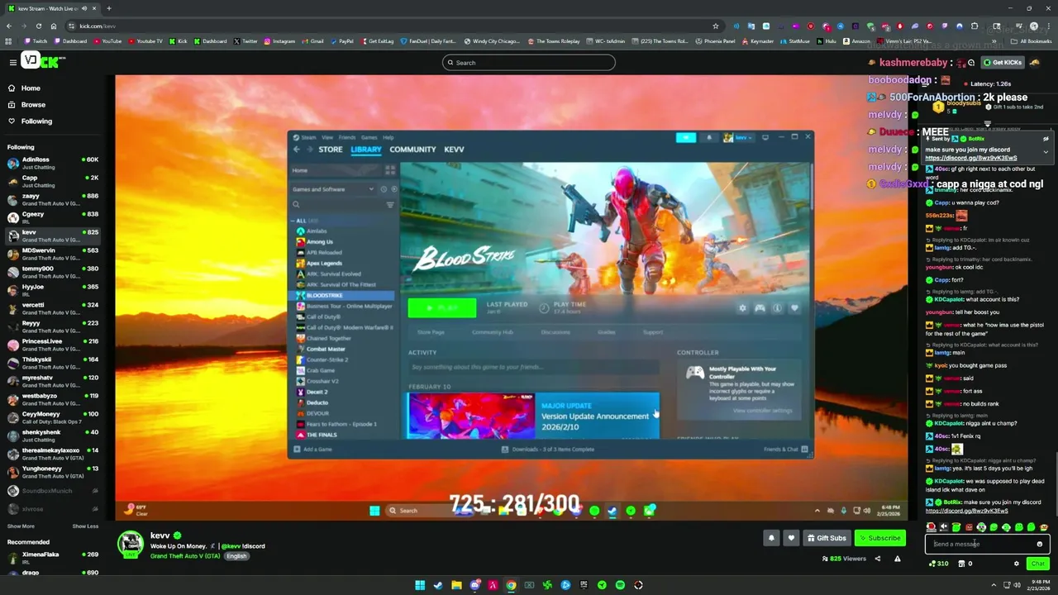Screen dimensions: 1058x595
Task: Favorite BloodStrike with heart icon in Steam
Action: (x=794, y=308)
